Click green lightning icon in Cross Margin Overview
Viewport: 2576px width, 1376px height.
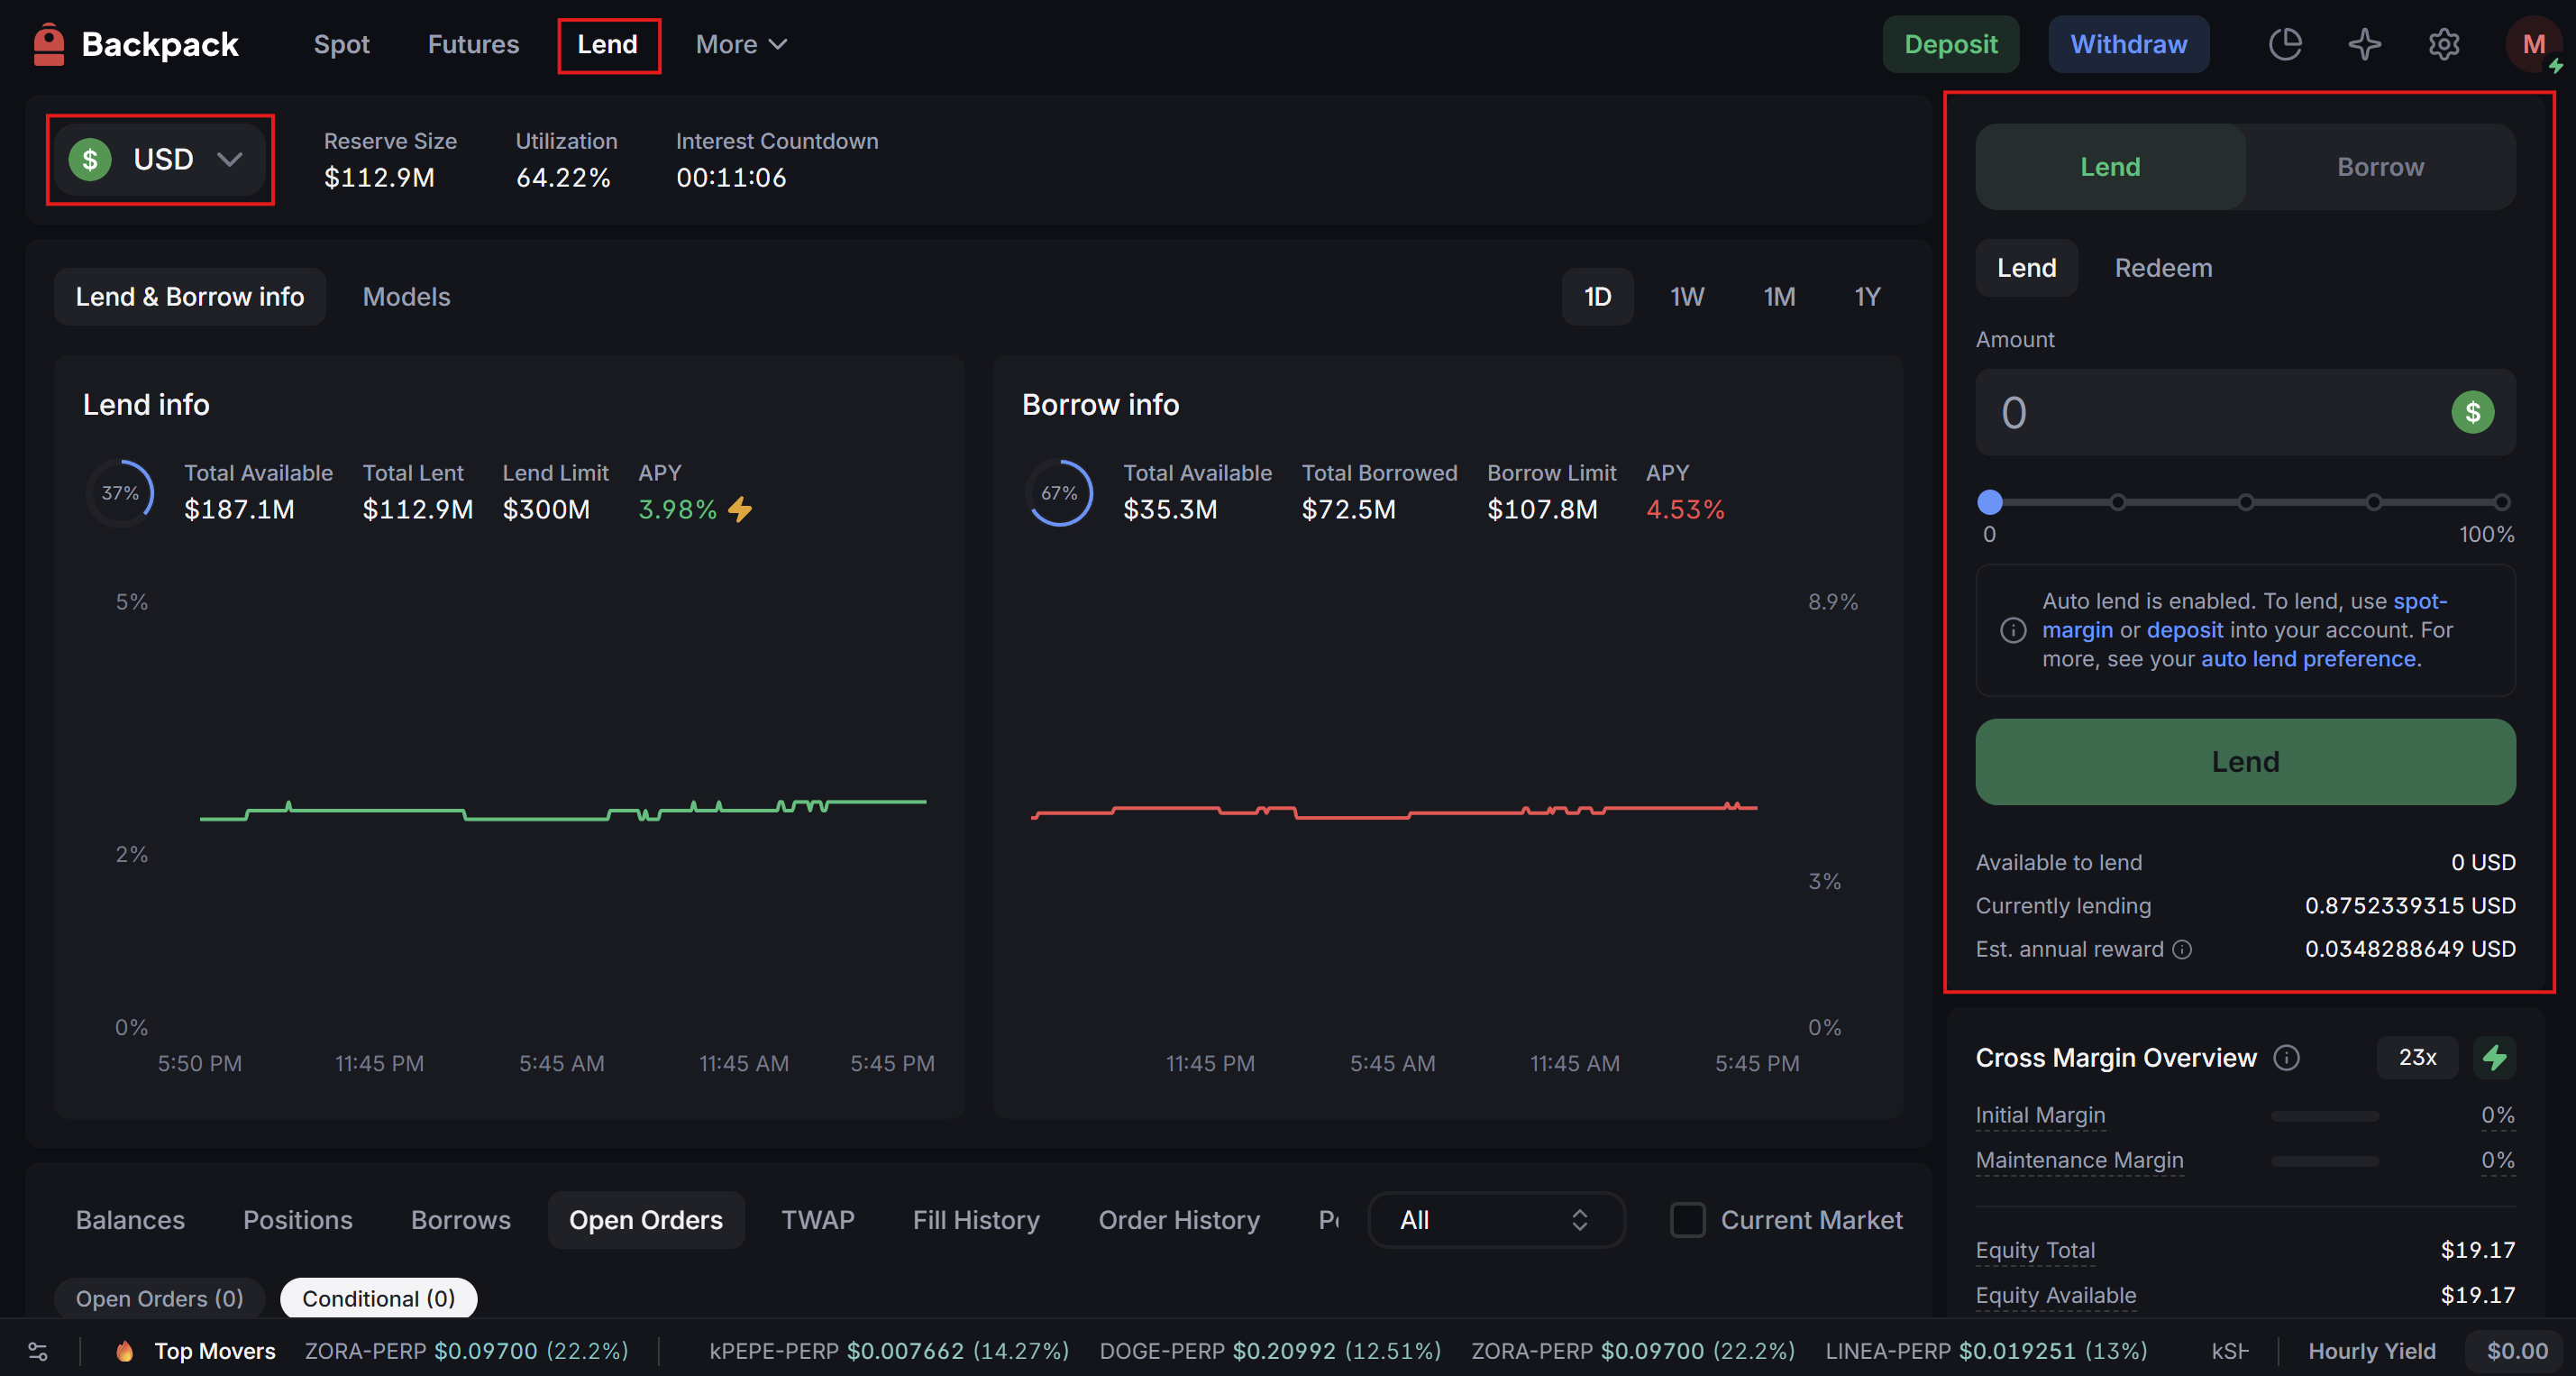coord(2495,1058)
